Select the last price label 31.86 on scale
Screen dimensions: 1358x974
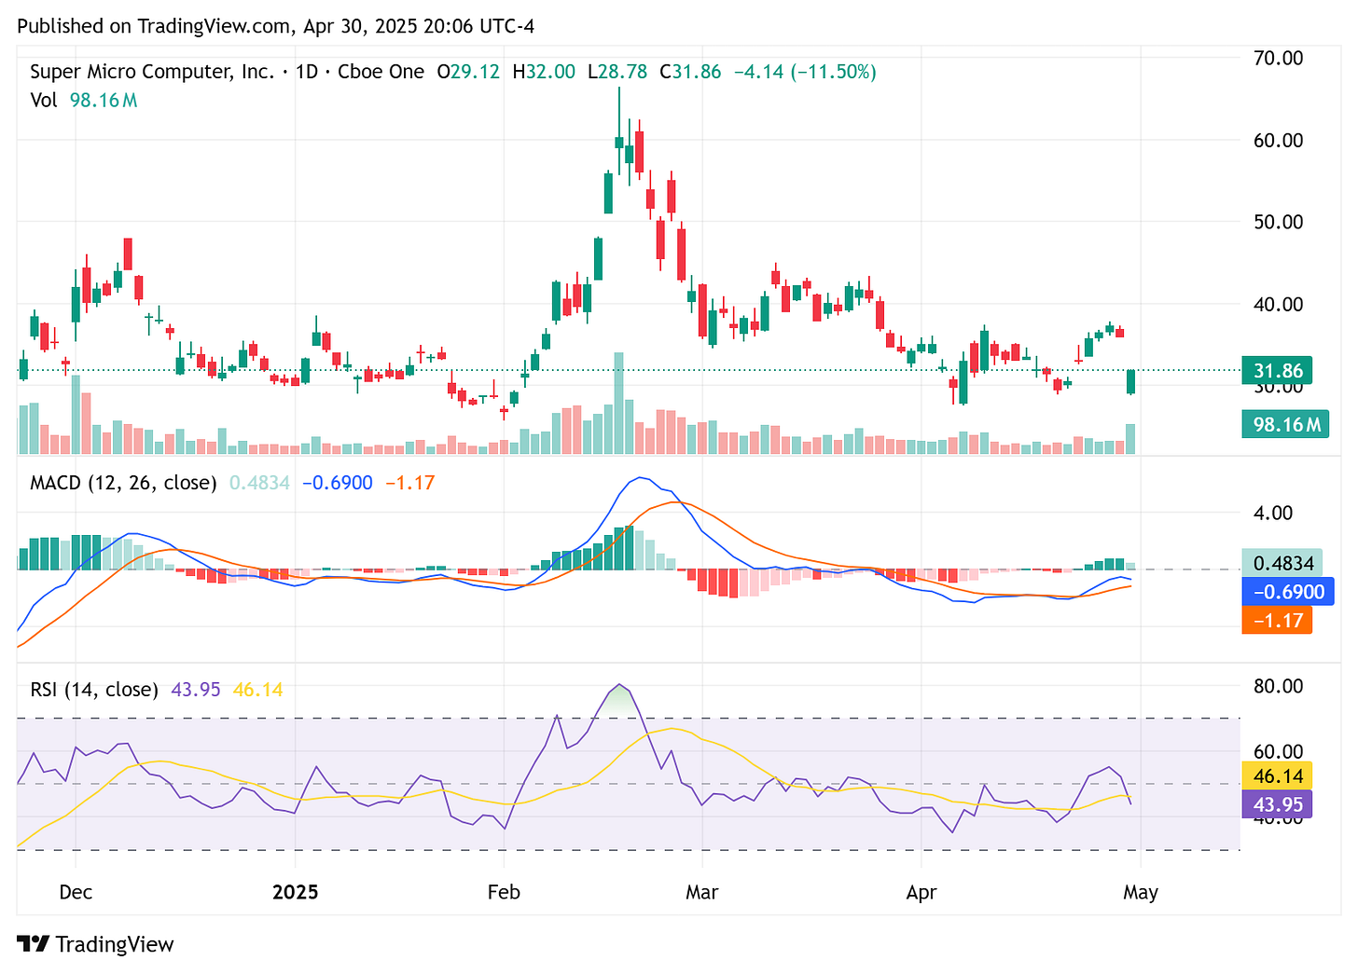(1276, 370)
